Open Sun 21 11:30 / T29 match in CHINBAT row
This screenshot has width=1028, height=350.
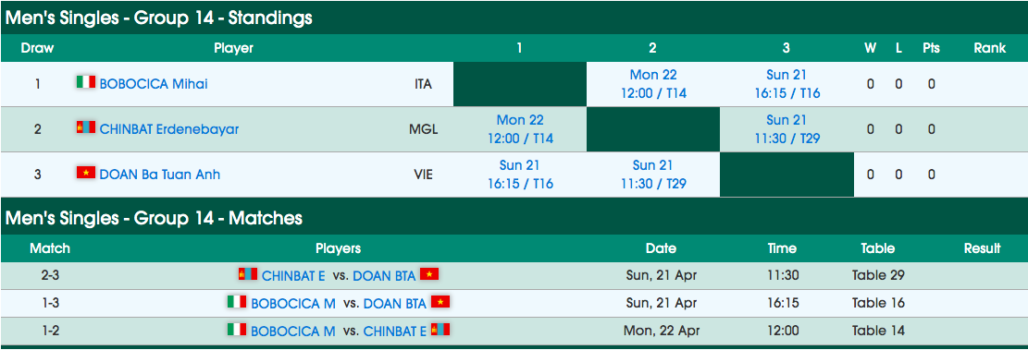click(x=786, y=129)
